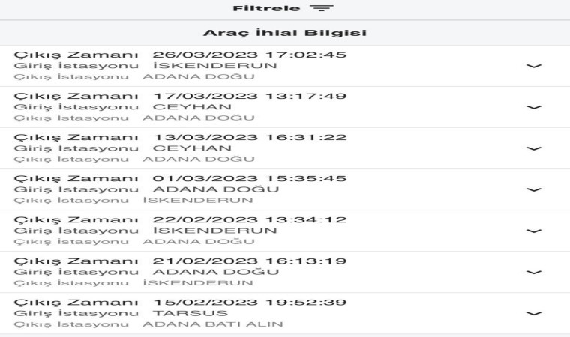Open the Filtrele filter label

[x=266, y=9]
